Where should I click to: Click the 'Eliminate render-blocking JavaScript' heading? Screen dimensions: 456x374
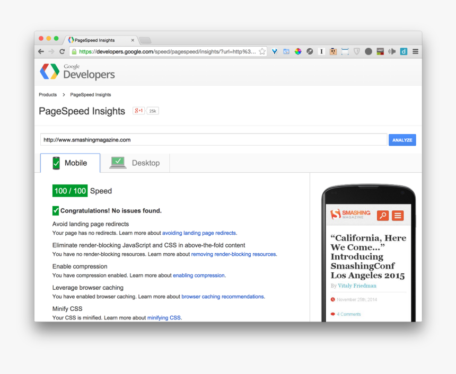(x=148, y=245)
